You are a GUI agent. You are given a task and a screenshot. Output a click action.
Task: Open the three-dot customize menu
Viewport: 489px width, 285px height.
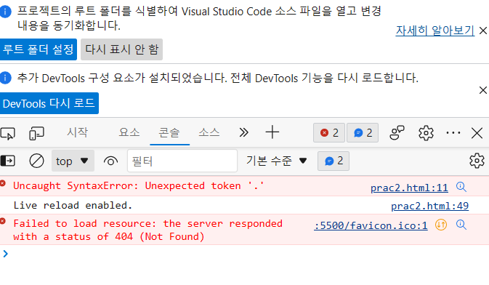point(453,133)
